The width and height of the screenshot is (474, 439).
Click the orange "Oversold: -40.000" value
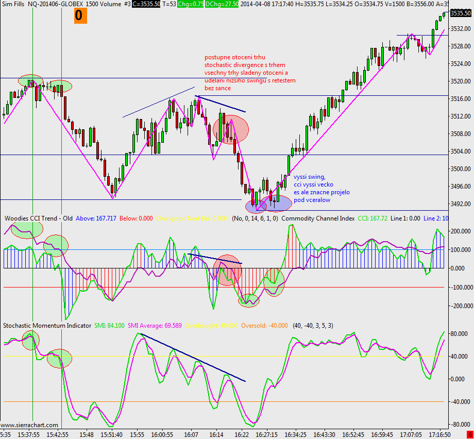264,326
